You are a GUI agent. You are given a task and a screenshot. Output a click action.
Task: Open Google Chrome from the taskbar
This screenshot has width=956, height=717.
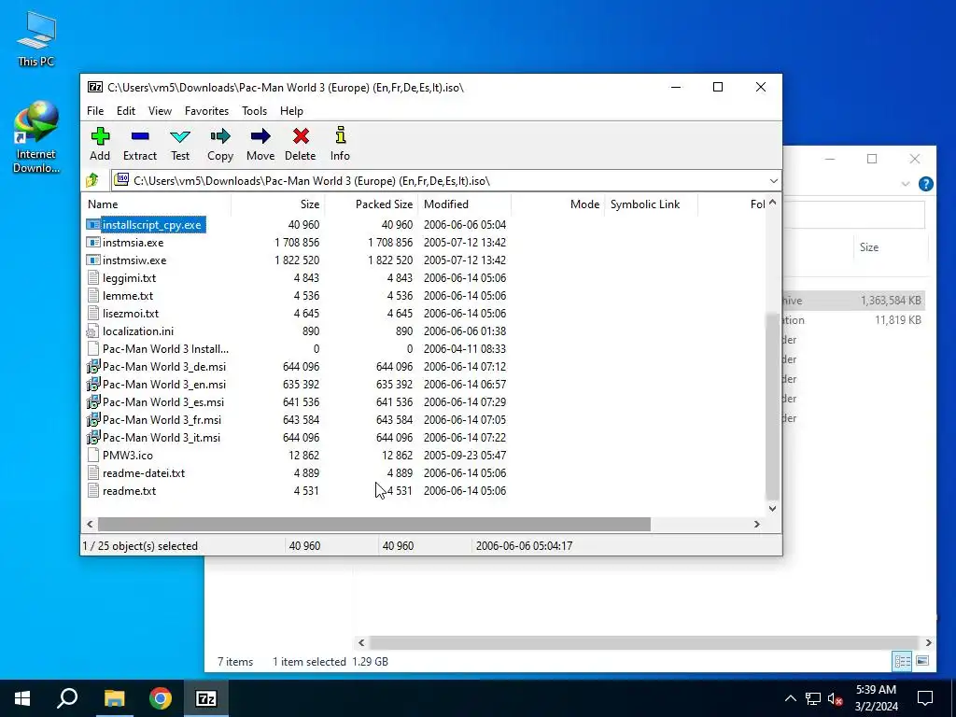(x=161, y=698)
